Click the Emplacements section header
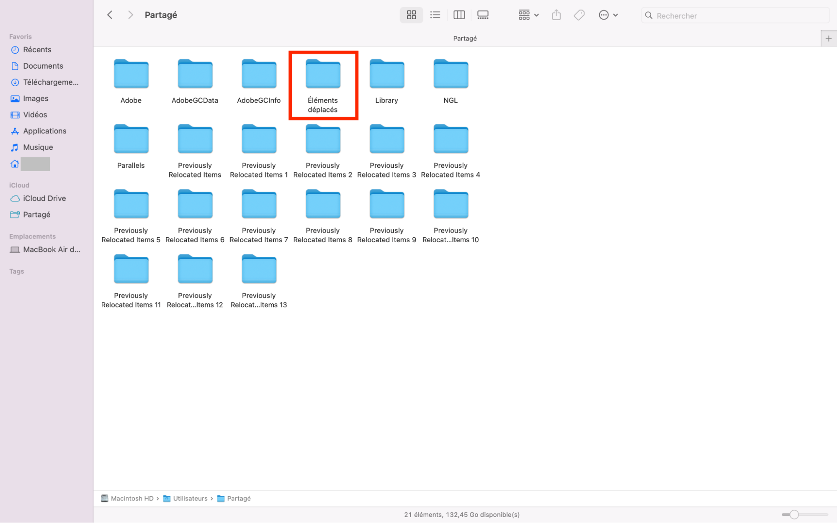The height and width of the screenshot is (523, 837). [32, 237]
